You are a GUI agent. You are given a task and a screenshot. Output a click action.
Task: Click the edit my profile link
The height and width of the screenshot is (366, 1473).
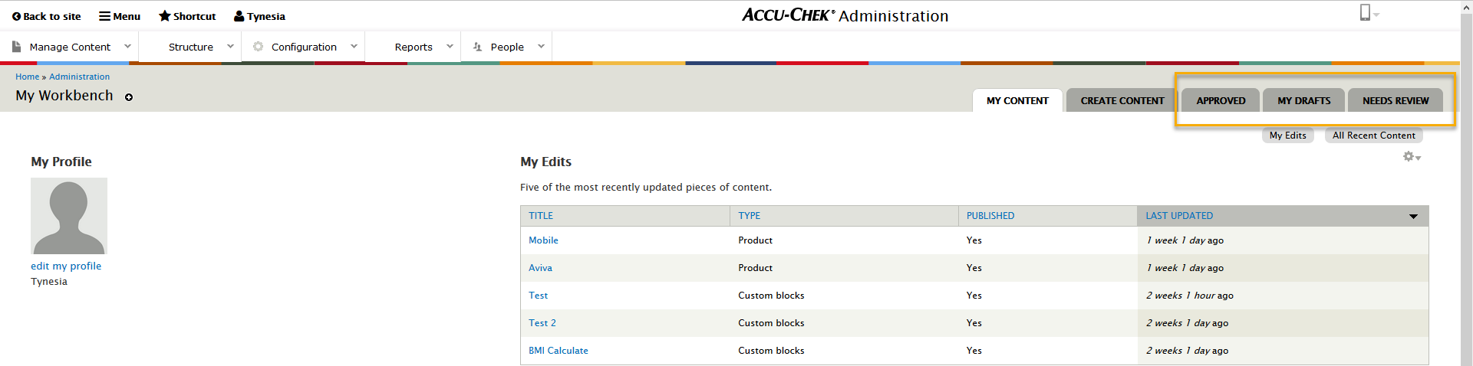point(66,266)
